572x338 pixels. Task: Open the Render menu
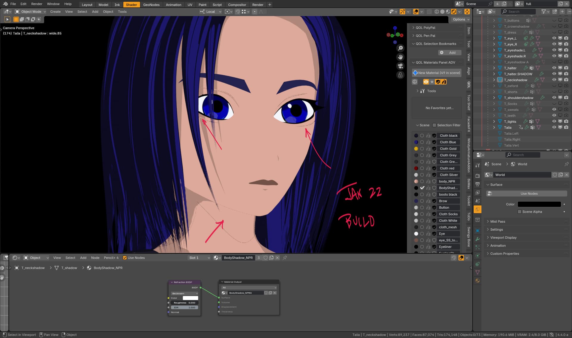(37, 4)
